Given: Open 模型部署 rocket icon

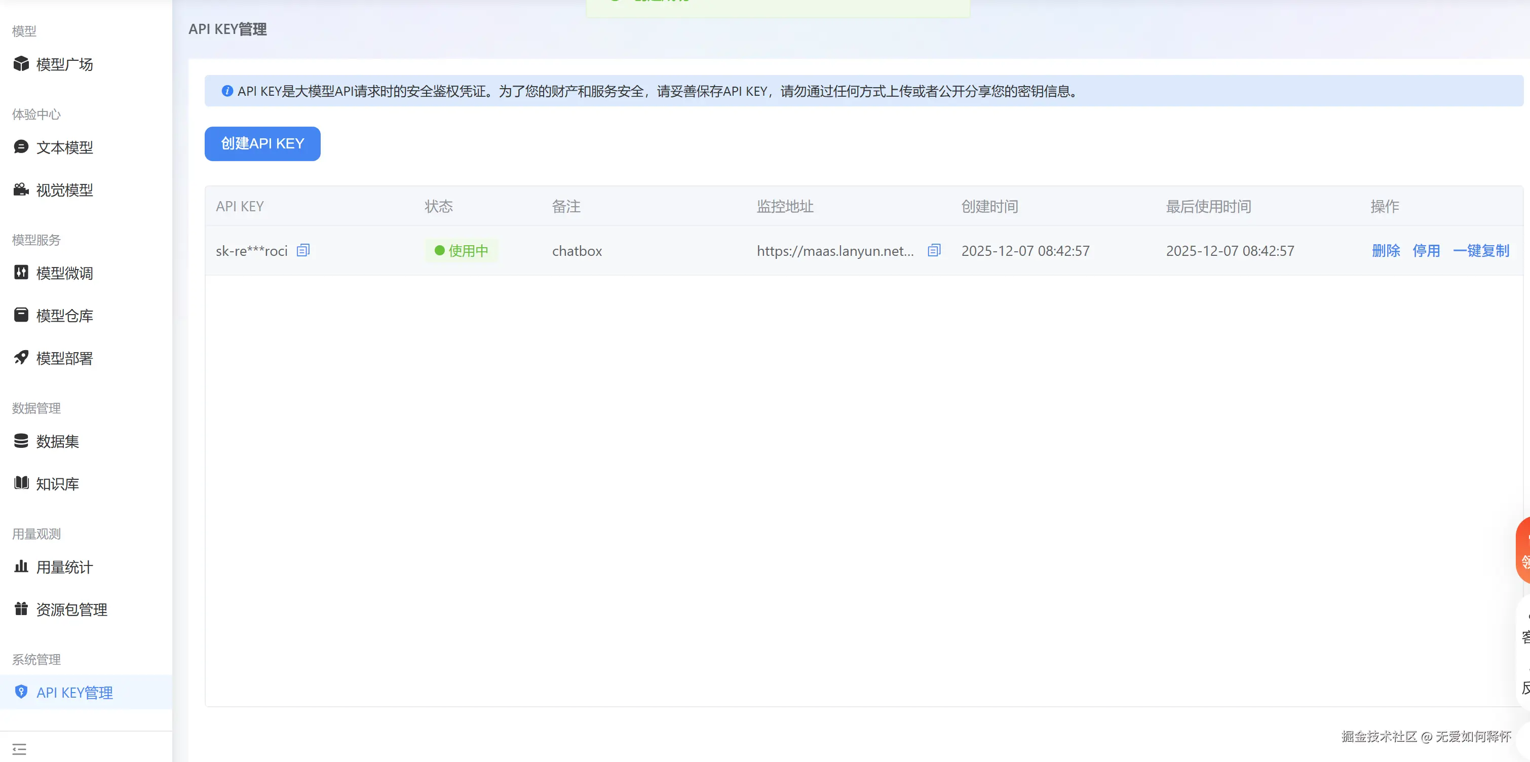Looking at the screenshot, I should (21, 358).
